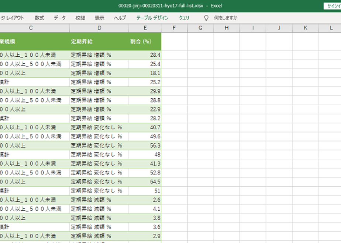Select the cell with value 29.9

click(145, 91)
